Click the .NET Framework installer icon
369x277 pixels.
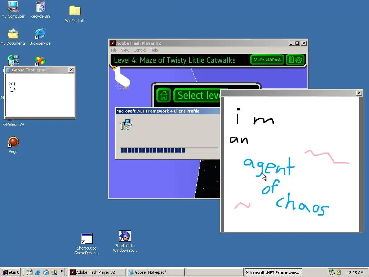tap(126, 124)
